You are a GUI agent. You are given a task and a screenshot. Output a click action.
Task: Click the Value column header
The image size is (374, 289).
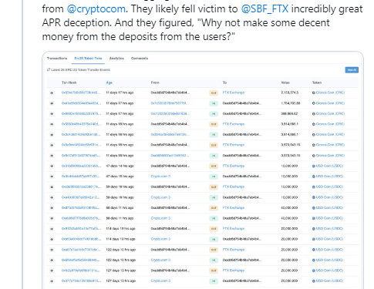[285, 82]
